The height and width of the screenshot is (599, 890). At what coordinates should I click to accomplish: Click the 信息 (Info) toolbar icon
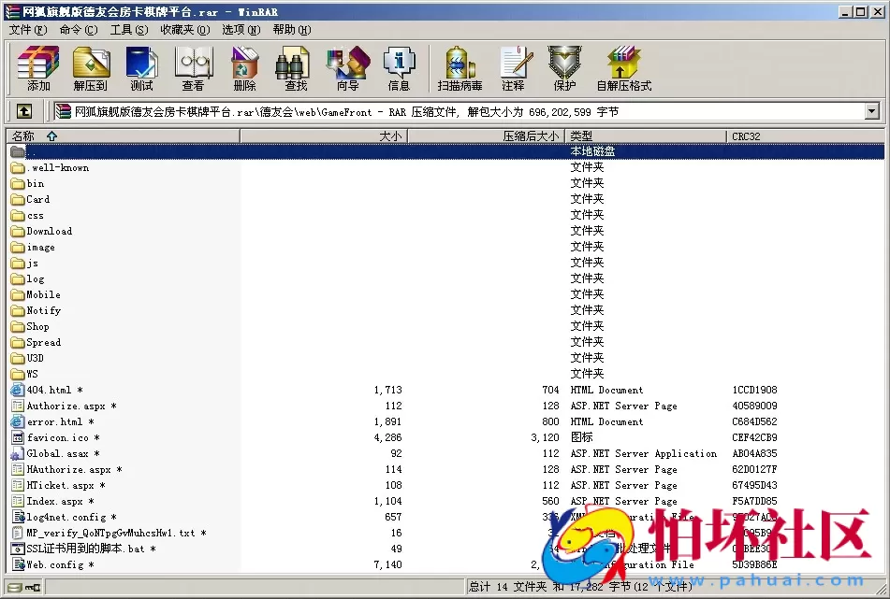(400, 67)
